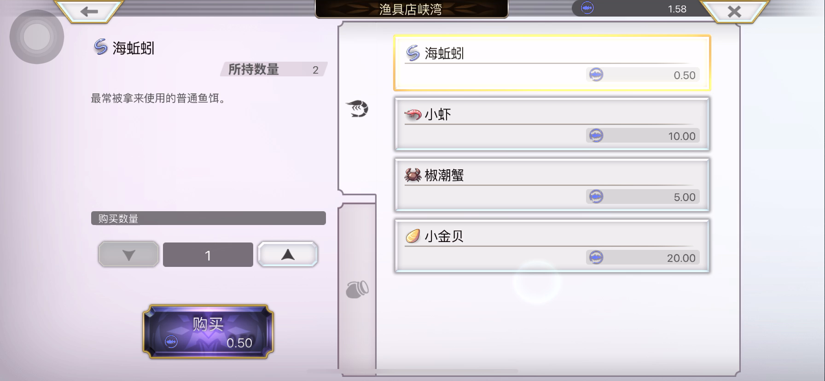Screen dimensions: 825x381
Task: Select the 海蚯蚓 item in list
Action: pos(552,63)
